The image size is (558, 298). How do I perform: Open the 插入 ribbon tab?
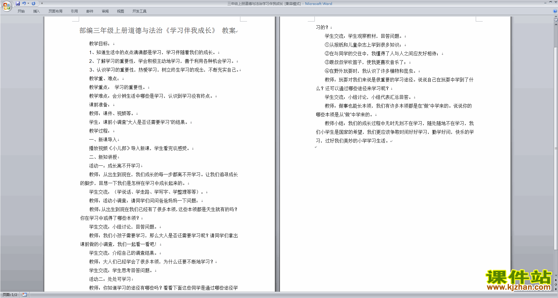point(36,11)
